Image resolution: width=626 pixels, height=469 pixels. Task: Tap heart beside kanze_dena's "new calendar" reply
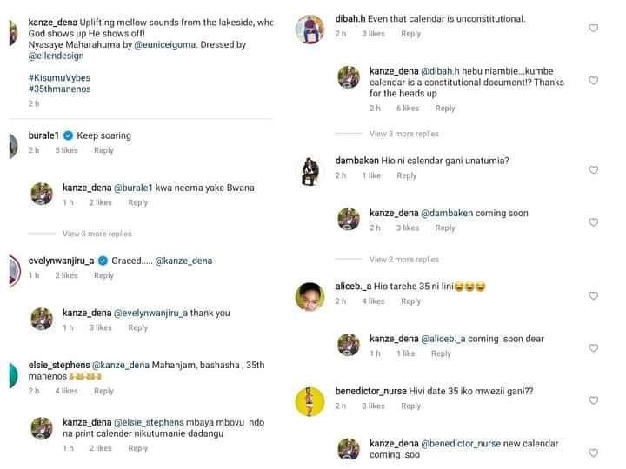594,452
